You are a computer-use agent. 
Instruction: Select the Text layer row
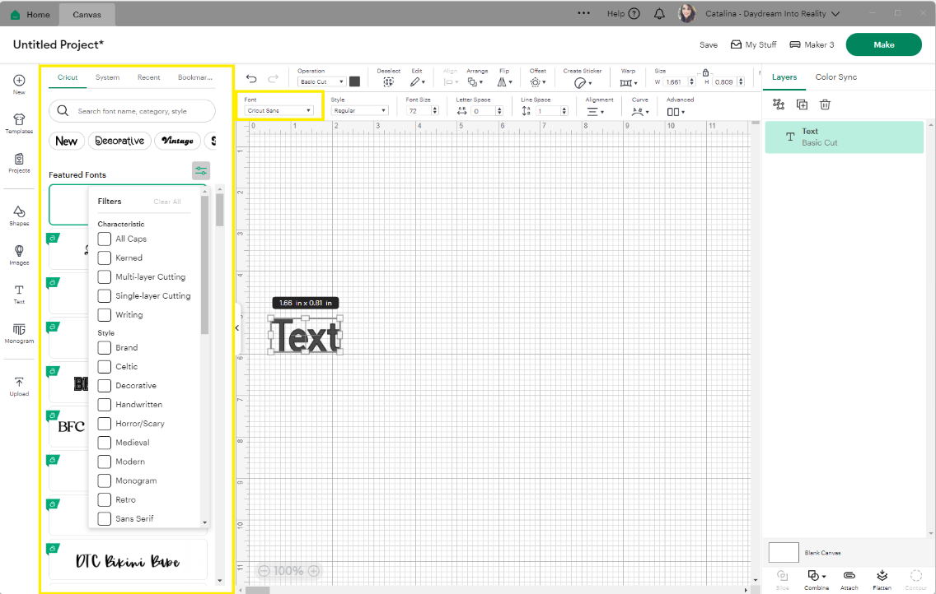tap(844, 137)
